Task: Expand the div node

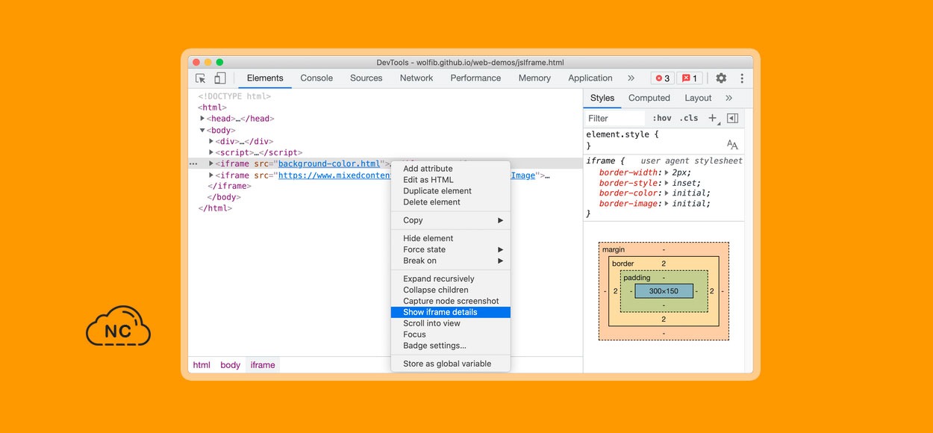Action: click(x=211, y=141)
